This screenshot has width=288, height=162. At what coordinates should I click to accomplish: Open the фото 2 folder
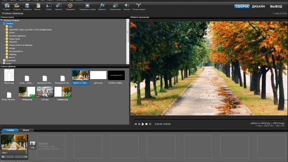(x=12, y=57)
